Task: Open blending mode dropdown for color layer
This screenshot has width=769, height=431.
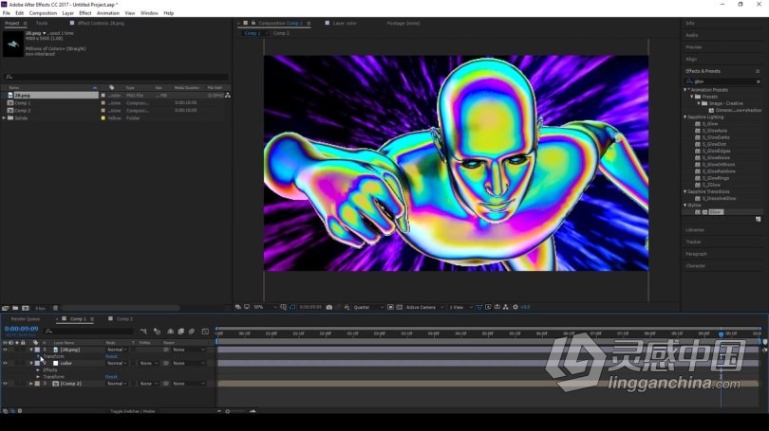Action: [117, 364]
